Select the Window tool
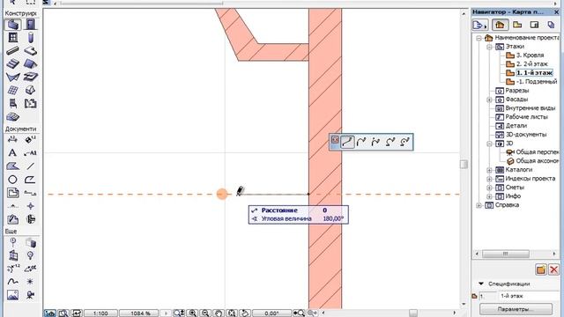 point(13,37)
